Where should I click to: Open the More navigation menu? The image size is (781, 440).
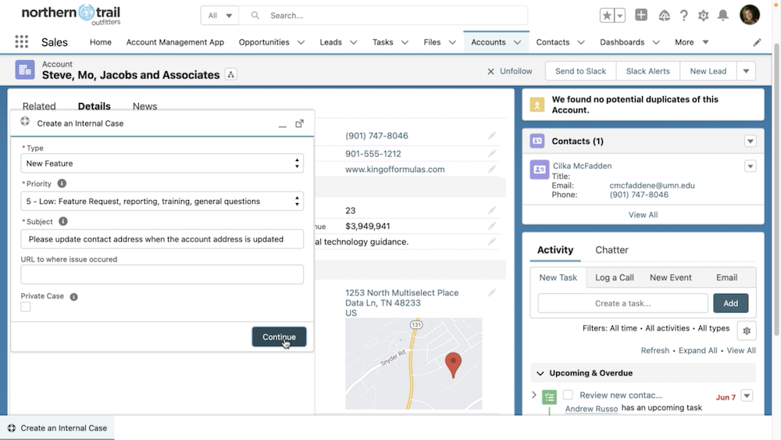(691, 42)
